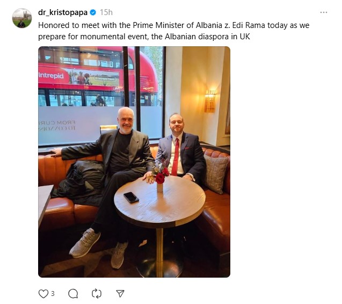This screenshot has width=342, height=304.
Task: Click the grey sneaker in the photo
Action: coord(85,243)
